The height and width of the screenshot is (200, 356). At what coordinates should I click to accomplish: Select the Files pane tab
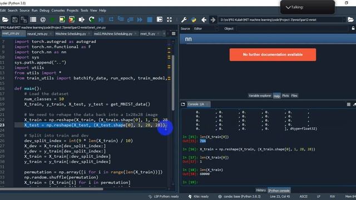point(294,96)
